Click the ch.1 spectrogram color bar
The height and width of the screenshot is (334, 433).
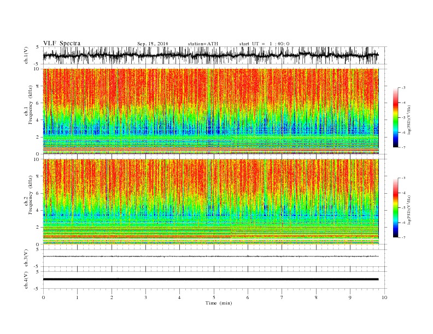pyautogui.click(x=395, y=117)
